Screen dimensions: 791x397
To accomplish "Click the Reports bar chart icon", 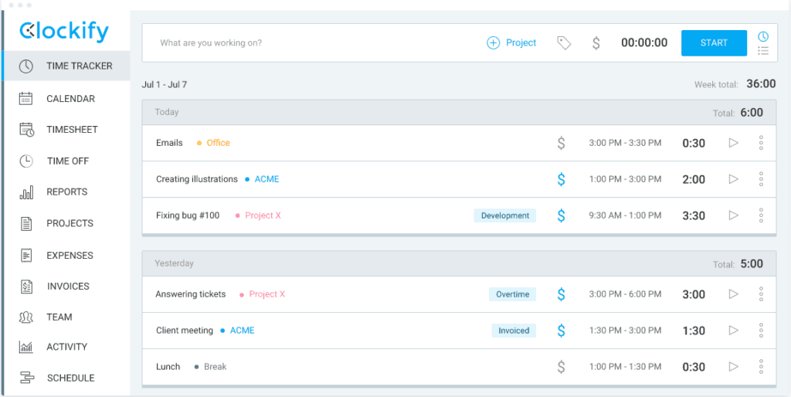I will [x=26, y=192].
